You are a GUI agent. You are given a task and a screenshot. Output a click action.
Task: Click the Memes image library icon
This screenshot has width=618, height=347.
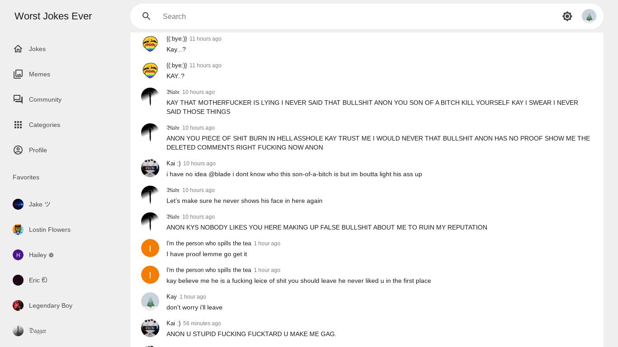18,74
